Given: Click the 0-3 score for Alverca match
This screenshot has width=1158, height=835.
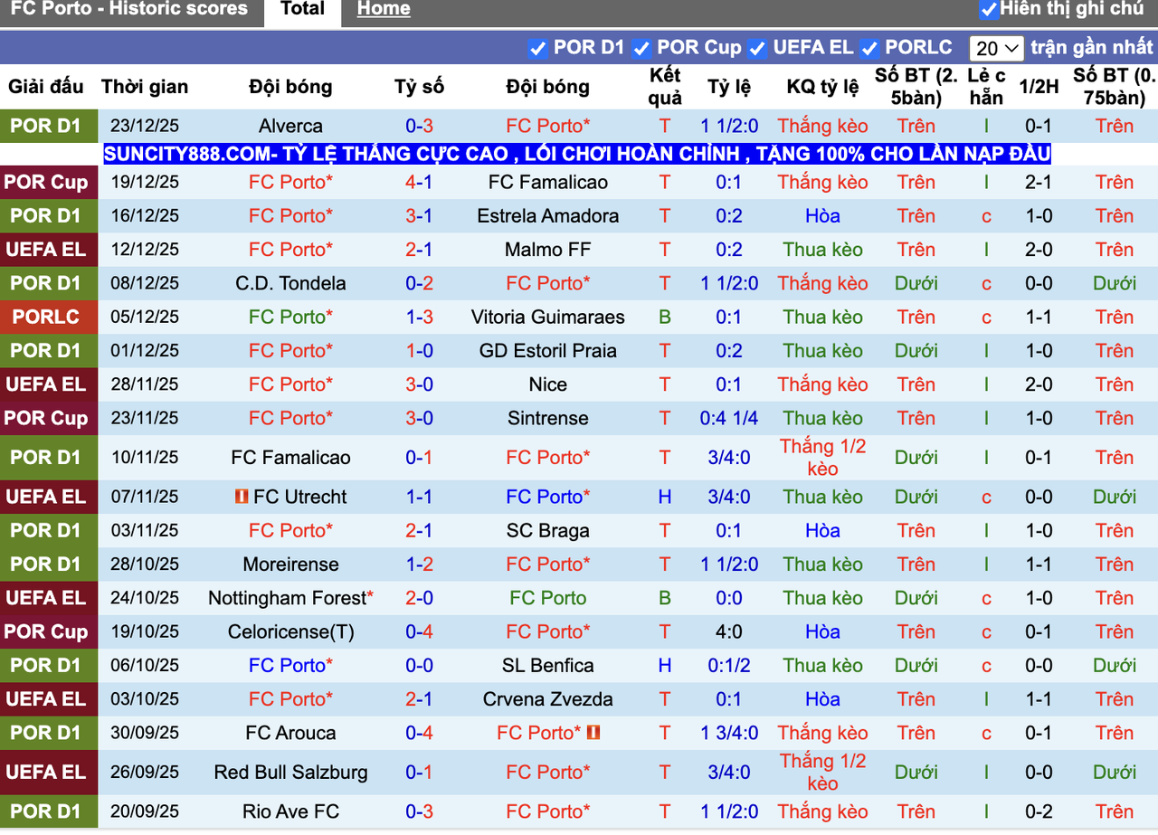Looking at the screenshot, I should tap(419, 126).
